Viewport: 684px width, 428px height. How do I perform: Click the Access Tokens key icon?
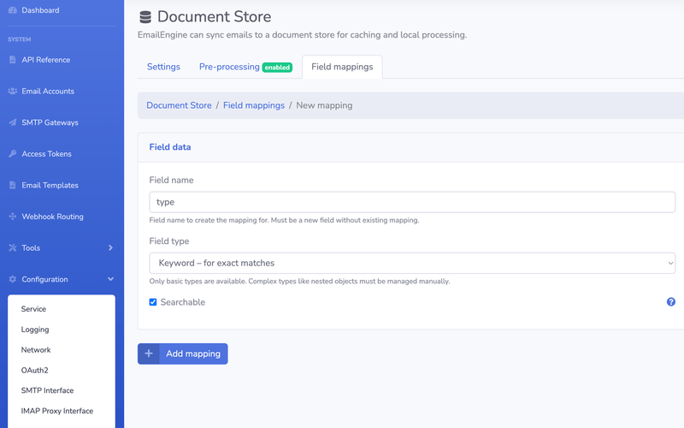13,154
